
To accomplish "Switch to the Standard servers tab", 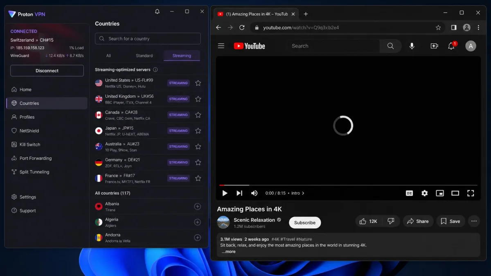I will click(144, 56).
